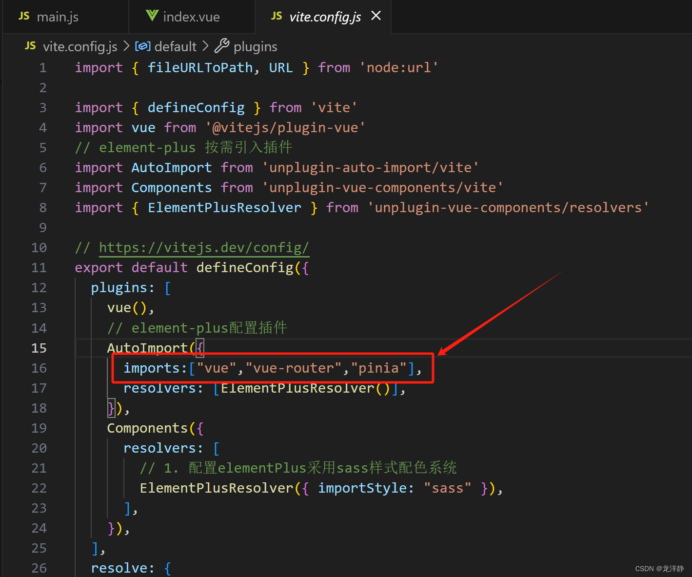This screenshot has height=577, width=692.
Task: Place cursor inside AutoImport on line 15
Action: click(147, 348)
